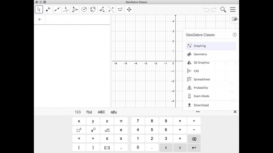This screenshot has height=153, width=273.
Task: Open the search magnifier
Action: tap(223, 10)
